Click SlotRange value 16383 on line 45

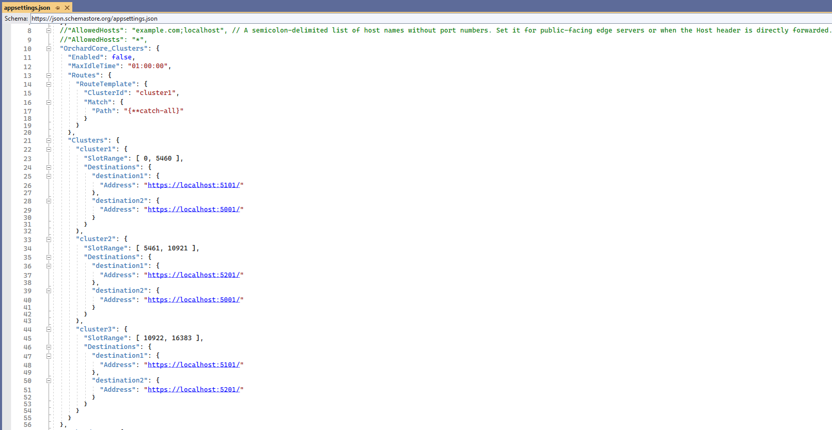point(182,338)
